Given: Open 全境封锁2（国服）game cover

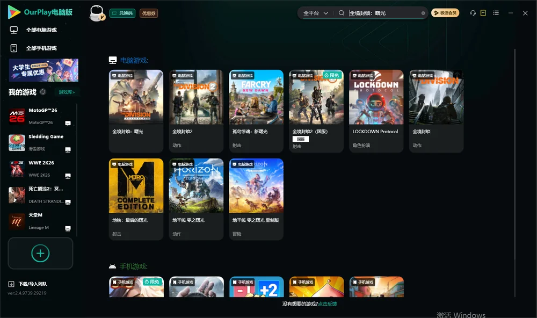Looking at the screenshot, I should coord(316,97).
